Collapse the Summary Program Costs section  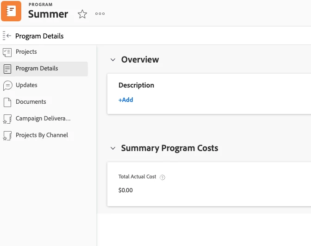(x=112, y=148)
